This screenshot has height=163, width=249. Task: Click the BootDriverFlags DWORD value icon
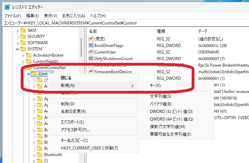pyautogui.click(x=91, y=46)
